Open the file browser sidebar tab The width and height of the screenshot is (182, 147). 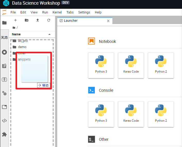coord(4,23)
